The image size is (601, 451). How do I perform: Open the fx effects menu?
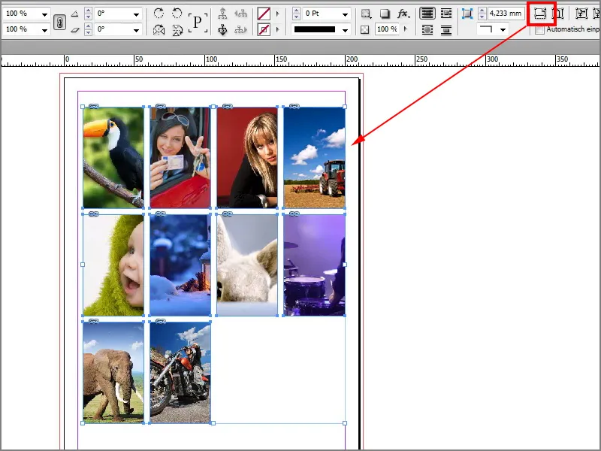[403, 14]
